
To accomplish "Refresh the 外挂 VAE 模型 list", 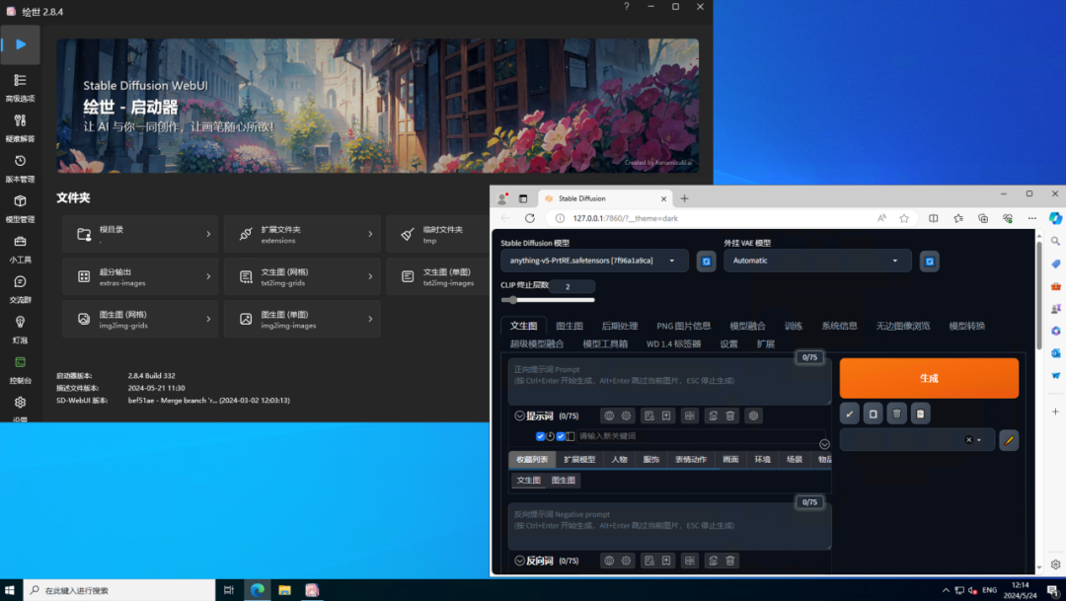I will coord(930,262).
